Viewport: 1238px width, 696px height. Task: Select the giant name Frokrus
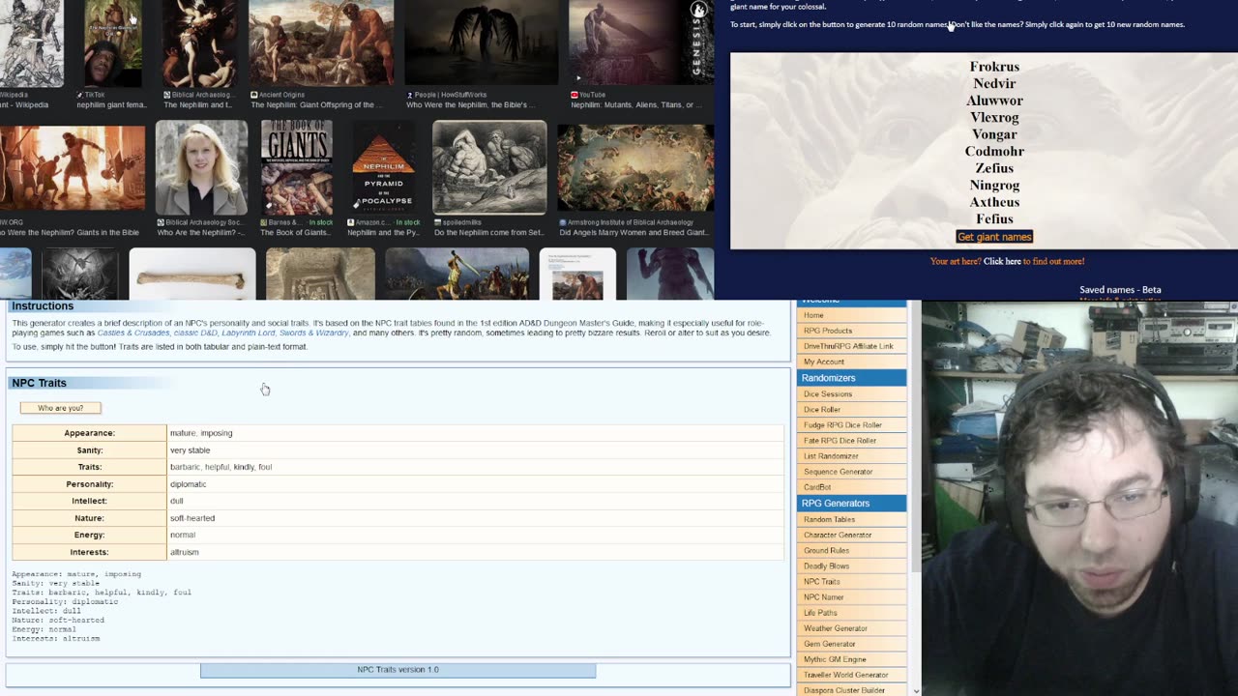pos(994,67)
